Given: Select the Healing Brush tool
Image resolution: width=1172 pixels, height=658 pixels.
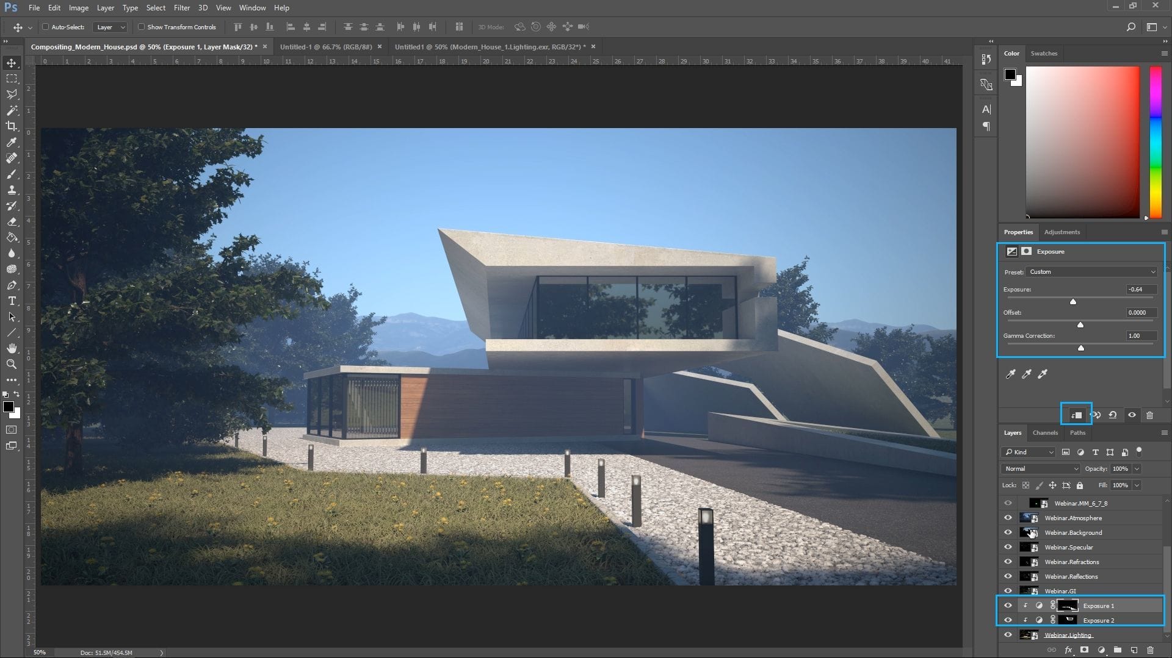Looking at the screenshot, I should coord(12,158).
